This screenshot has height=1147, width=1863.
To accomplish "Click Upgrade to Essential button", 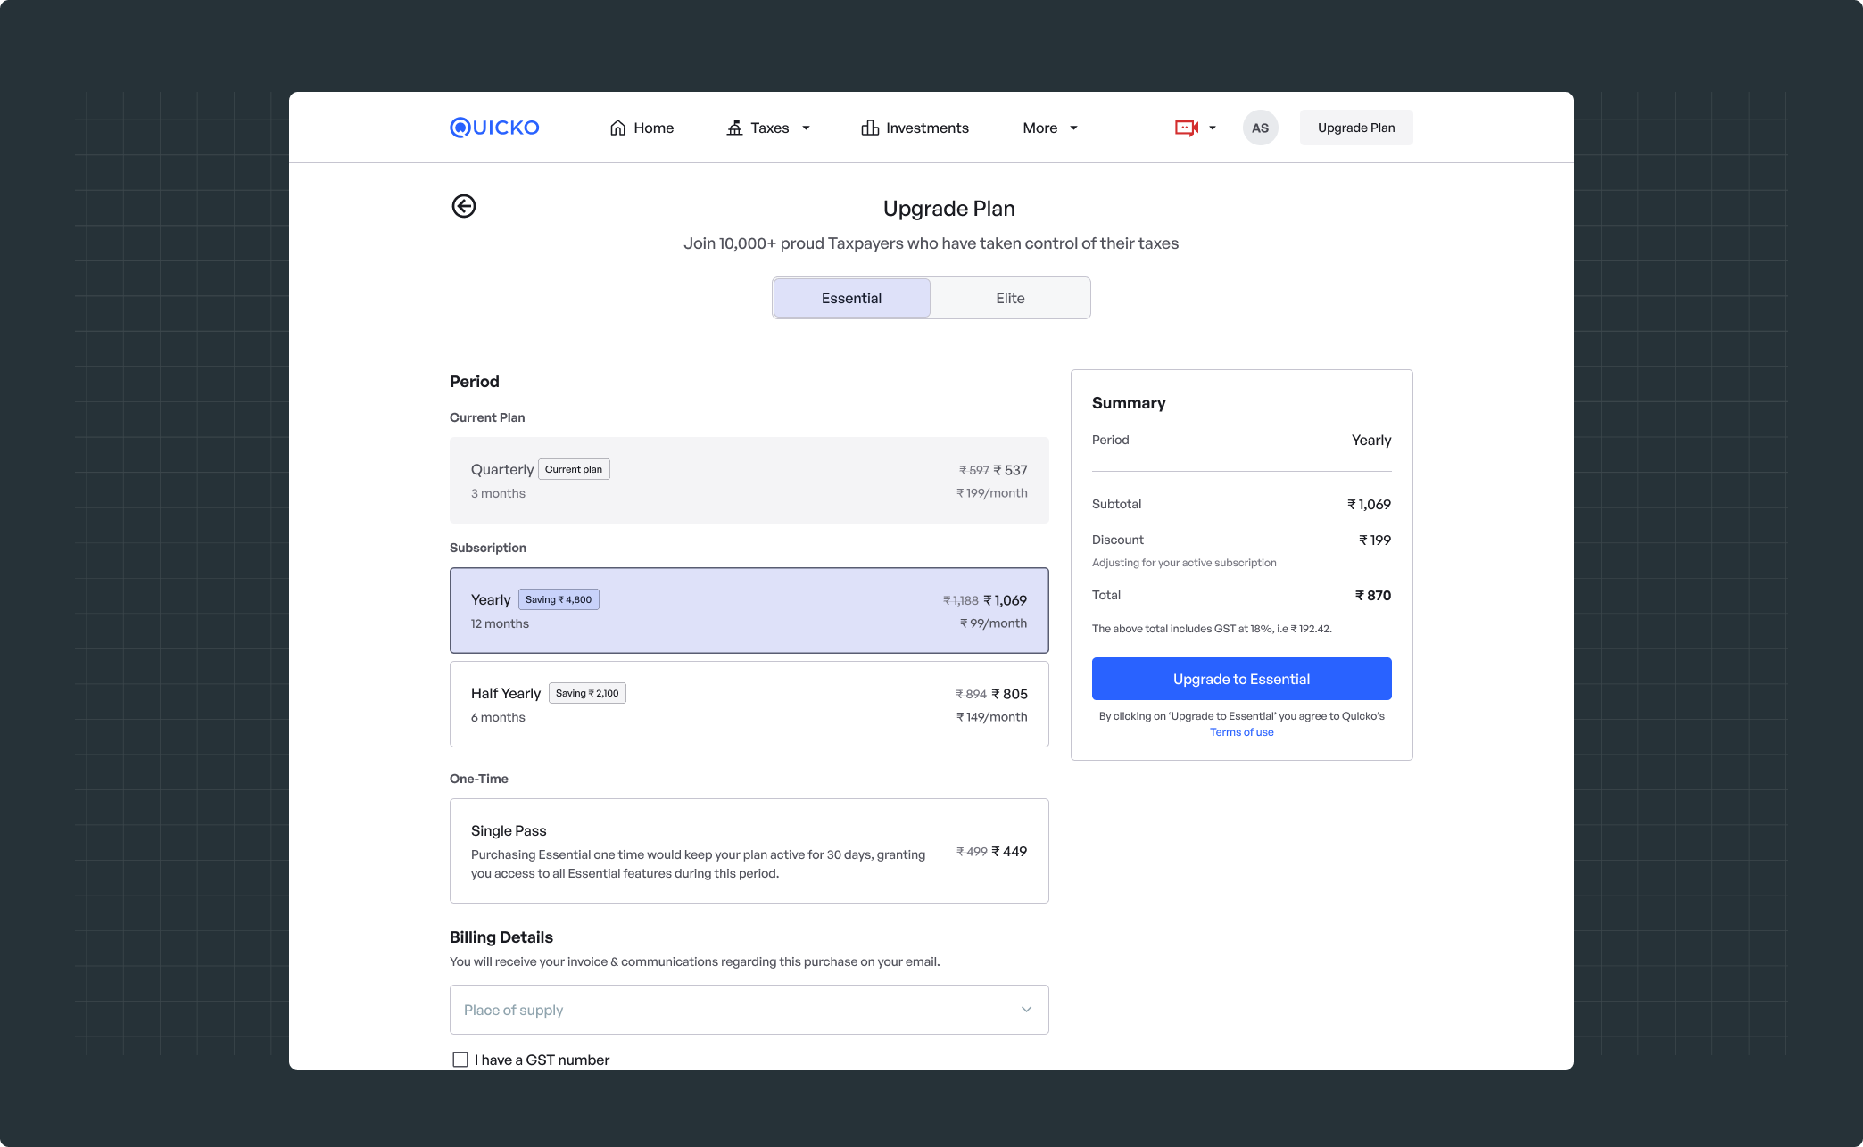I will pyautogui.click(x=1242, y=679).
